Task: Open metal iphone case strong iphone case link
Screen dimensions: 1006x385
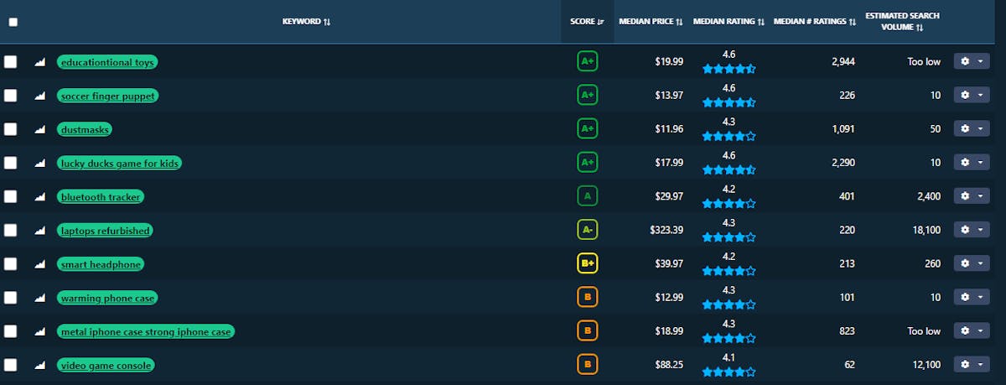Action: click(146, 331)
